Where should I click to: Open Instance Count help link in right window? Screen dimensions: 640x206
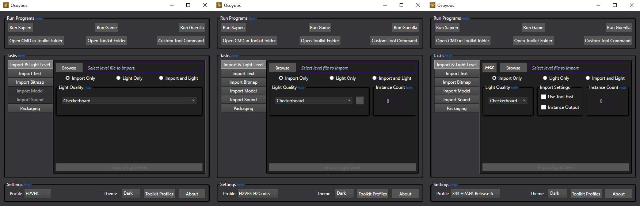point(623,88)
